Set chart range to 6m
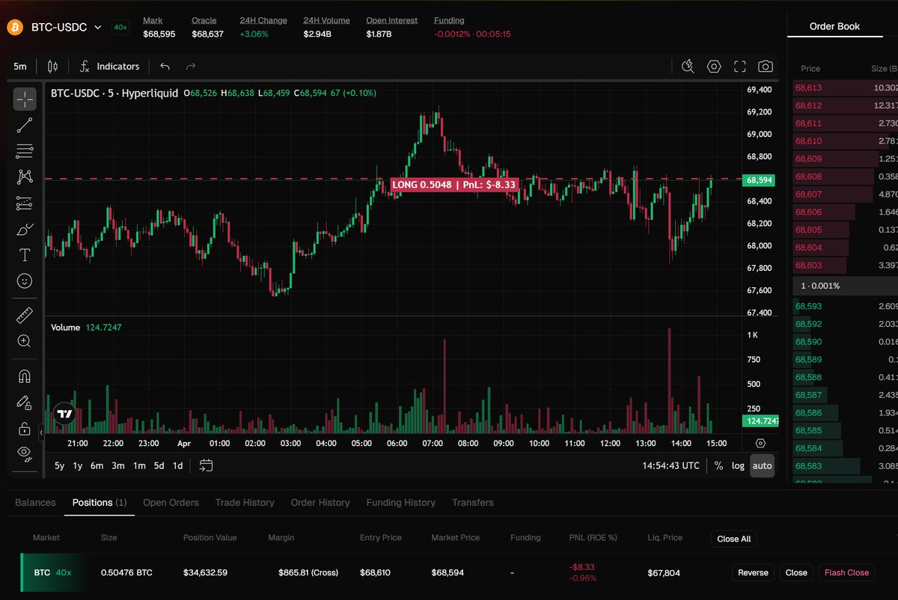Viewport: 898px width, 600px height. [x=97, y=465]
